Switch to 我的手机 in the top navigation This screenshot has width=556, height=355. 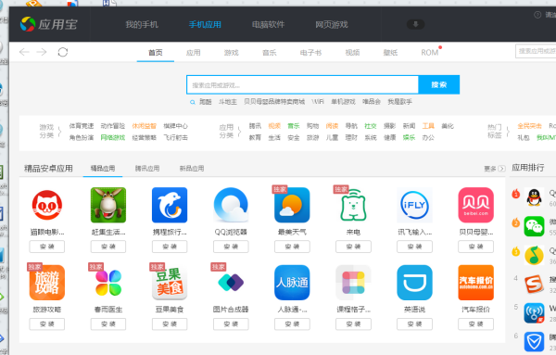[x=142, y=24]
